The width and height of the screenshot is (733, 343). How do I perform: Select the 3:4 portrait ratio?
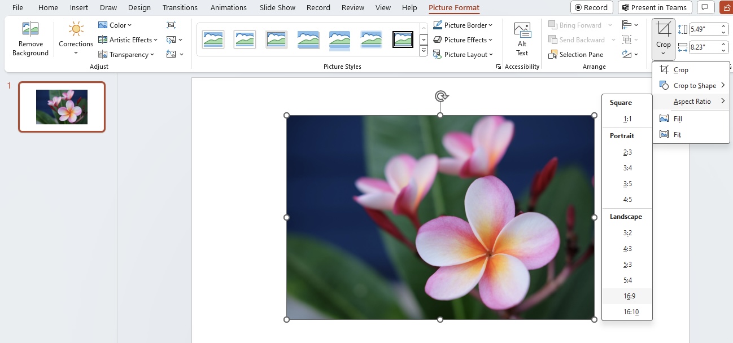click(627, 168)
